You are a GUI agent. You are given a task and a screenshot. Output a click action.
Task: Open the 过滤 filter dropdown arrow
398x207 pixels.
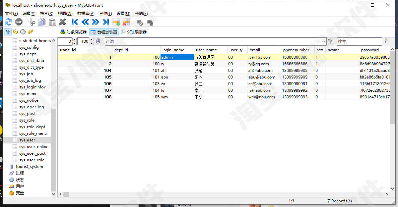[x=324, y=41]
